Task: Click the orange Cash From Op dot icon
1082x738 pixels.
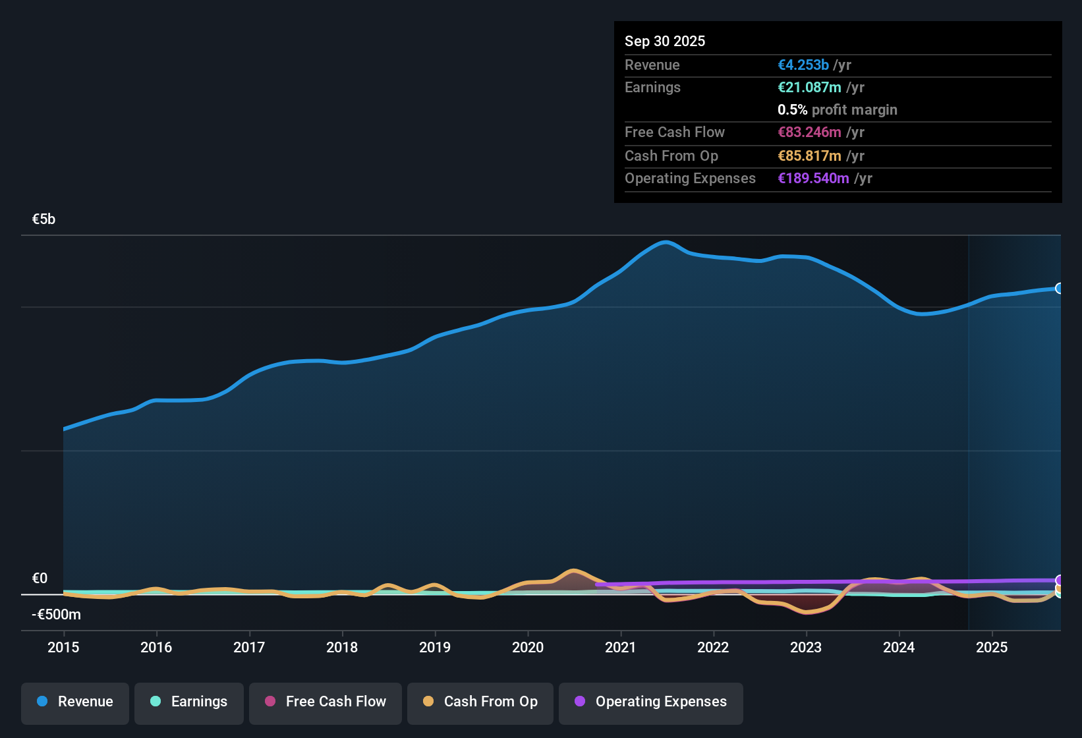Action: pos(427,702)
